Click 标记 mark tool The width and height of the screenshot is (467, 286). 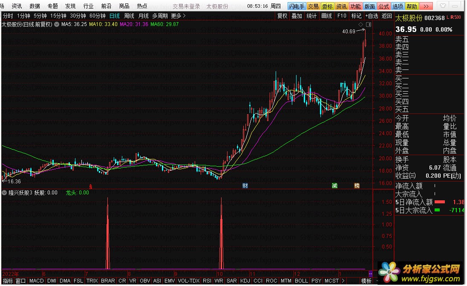click(356, 16)
